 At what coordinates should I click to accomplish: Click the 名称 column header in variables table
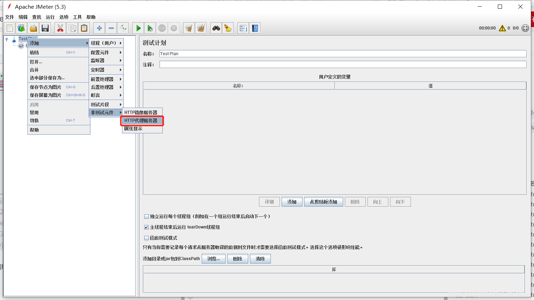tap(238, 86)
